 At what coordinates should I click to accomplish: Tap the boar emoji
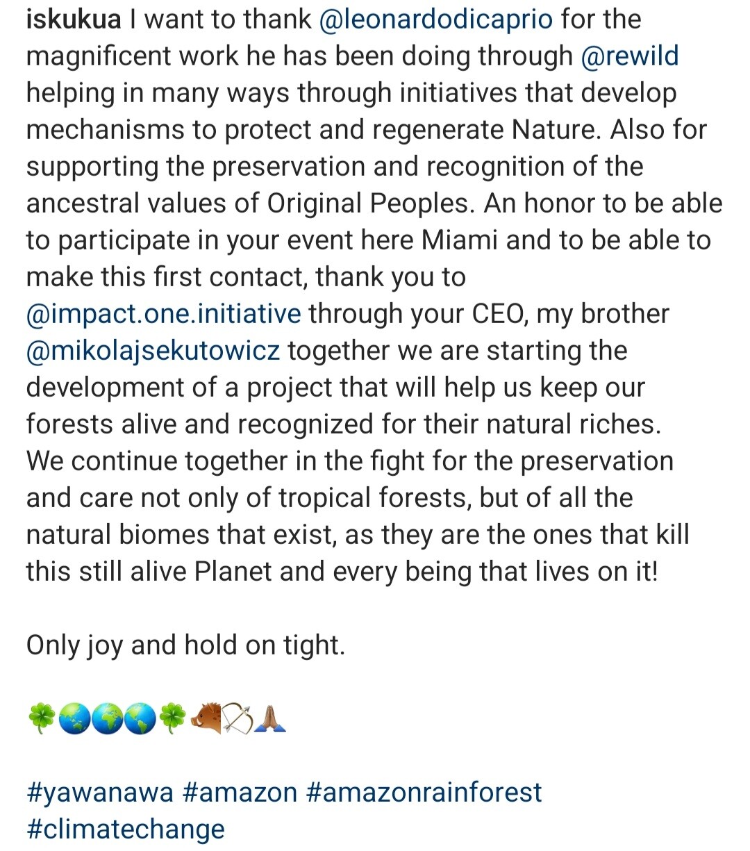point(205,719)
